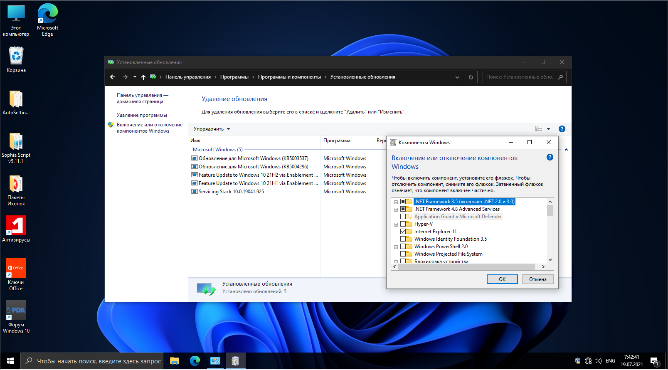Enable Windows PowerShell 2.0 checkbox

pos(403,247)
